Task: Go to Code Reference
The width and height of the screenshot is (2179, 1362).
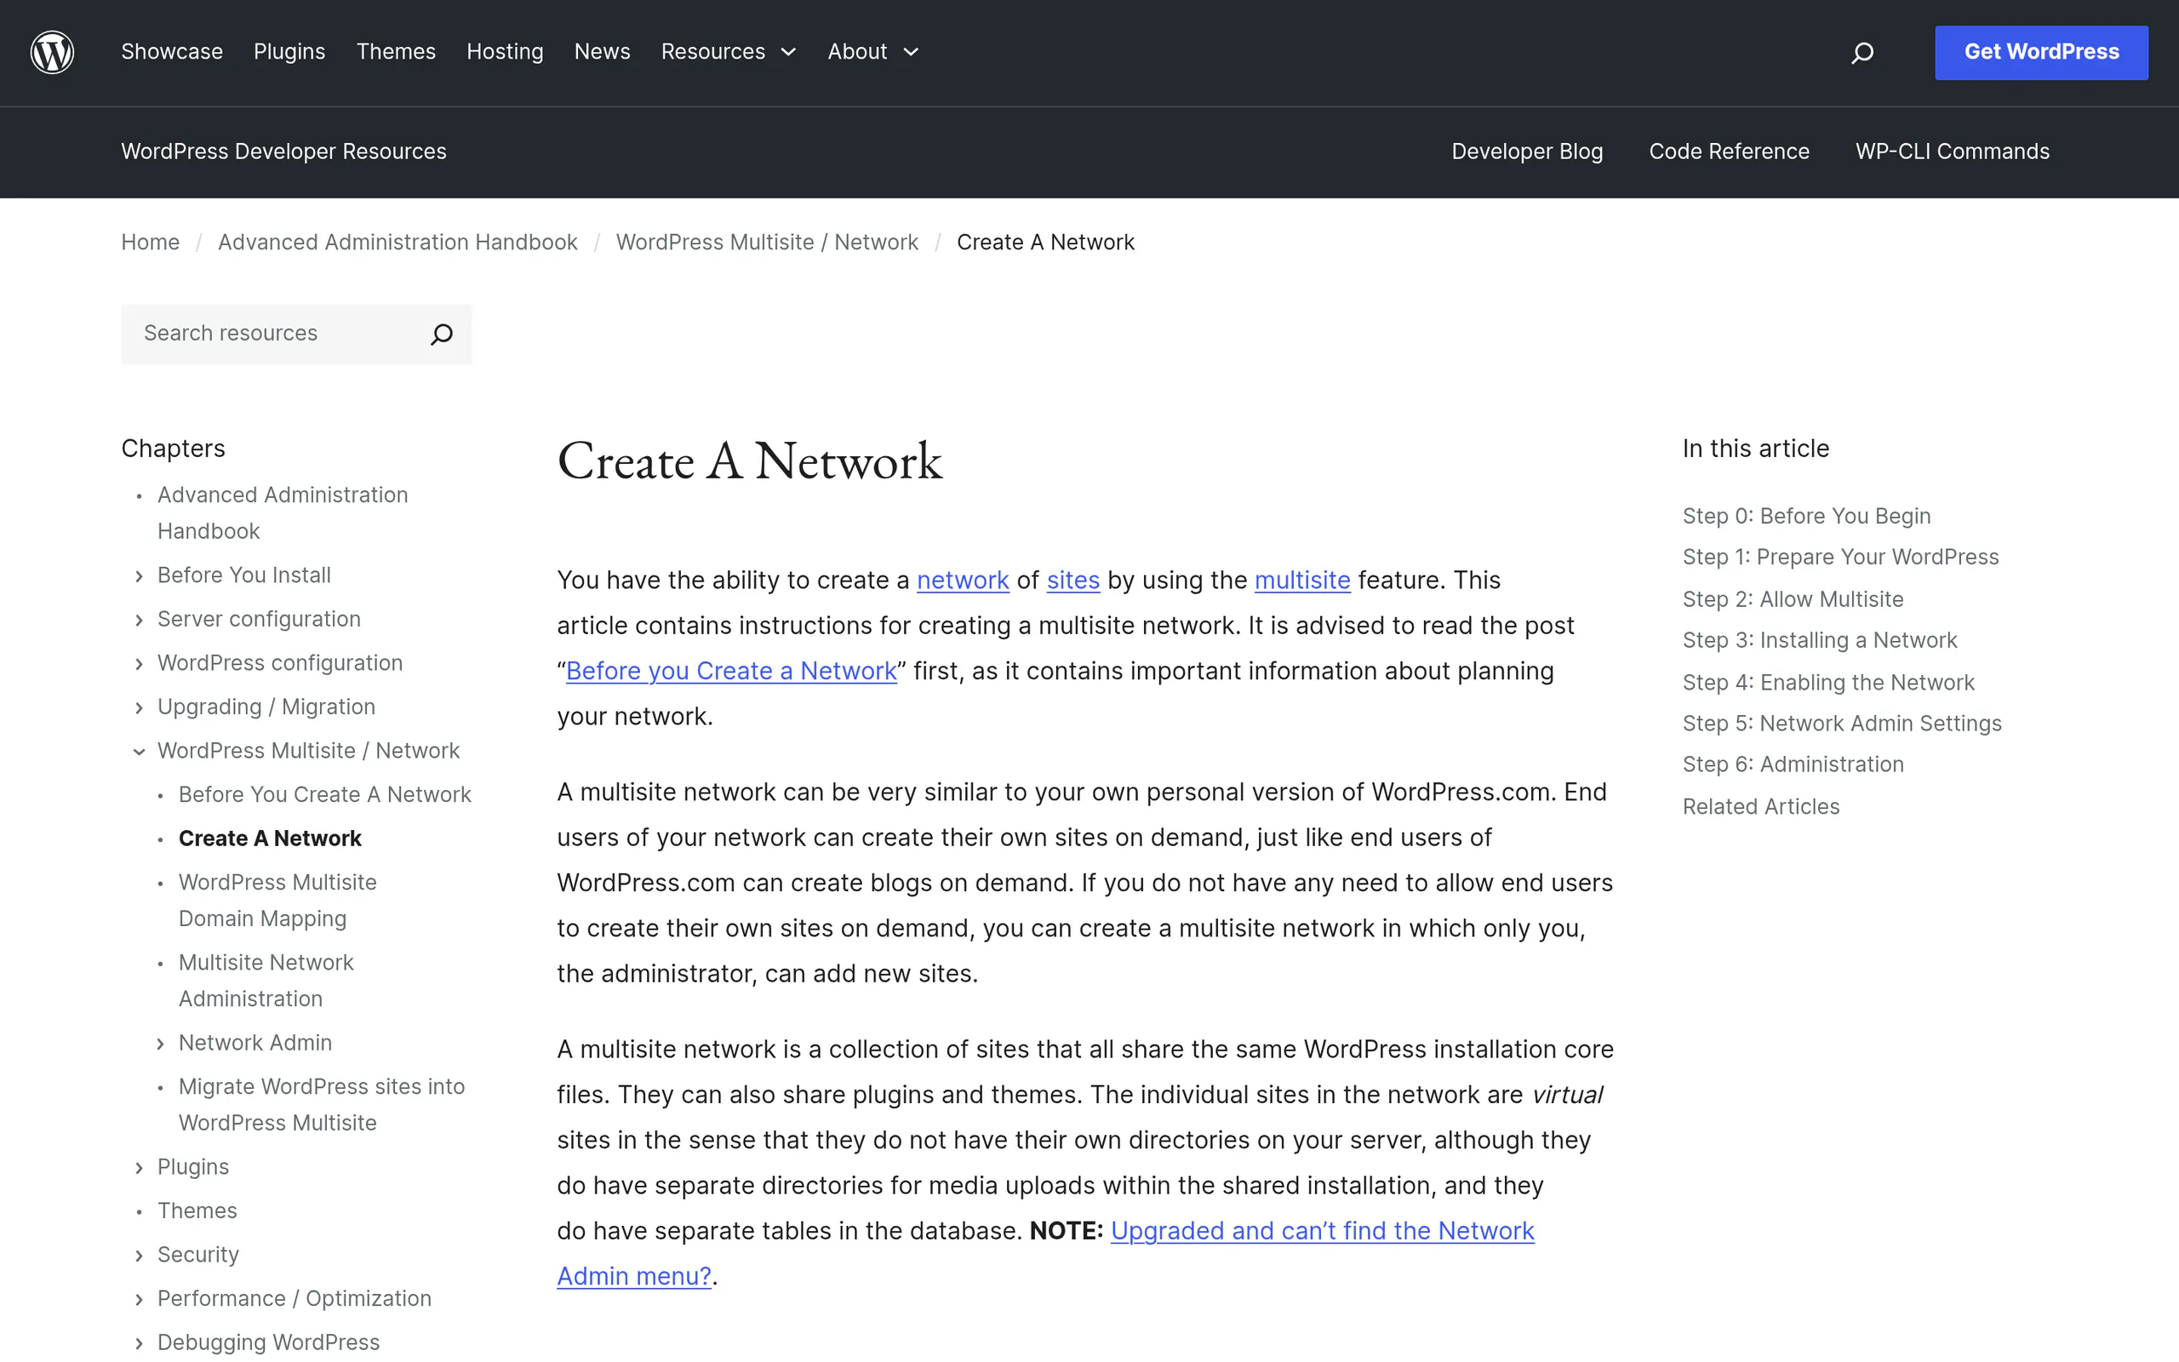Action: tap(1729, 152)
